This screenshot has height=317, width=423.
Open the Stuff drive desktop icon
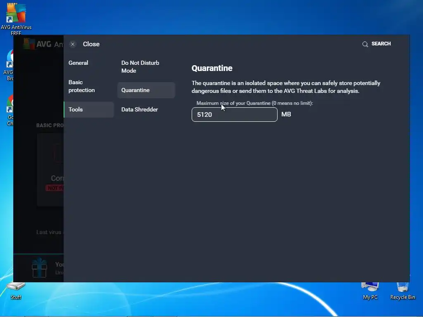pos(16,291)
